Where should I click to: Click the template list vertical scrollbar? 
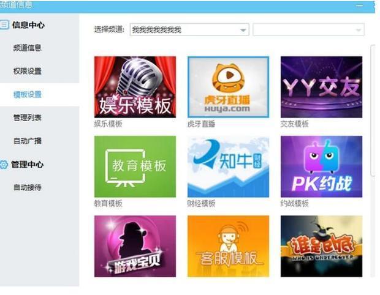373,110
